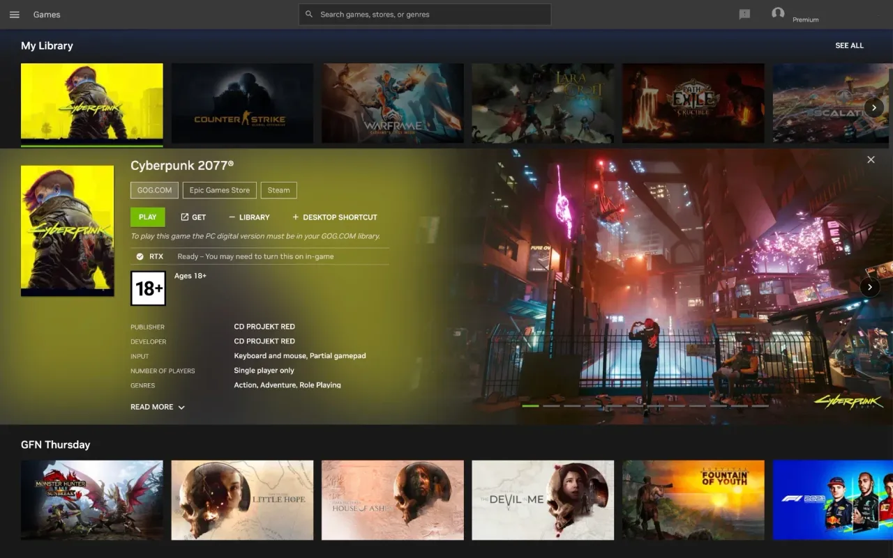Click CD PROJEKT RED publisher value
Screen dimensions: 893x558
click(x=264, y=327)
